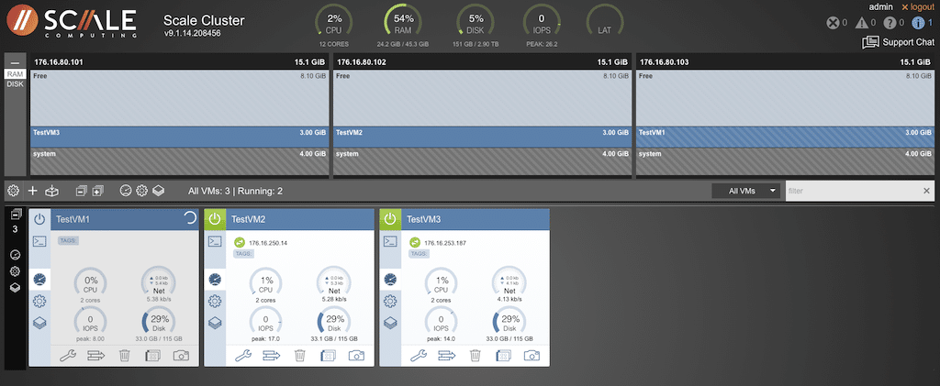Collapse the node panel with the minus button

coord(15,62)
